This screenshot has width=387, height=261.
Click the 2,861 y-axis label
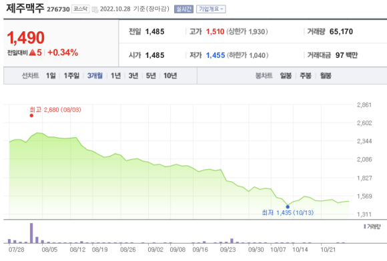pyautogui.click(x=364, y=105)
